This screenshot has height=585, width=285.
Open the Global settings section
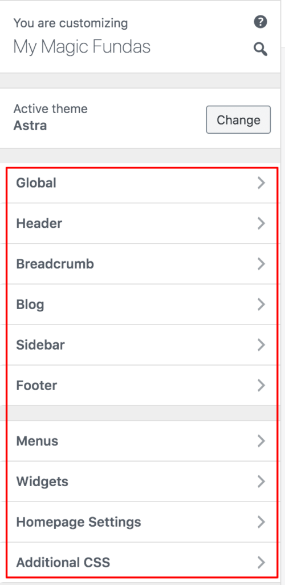pos(141,183)
